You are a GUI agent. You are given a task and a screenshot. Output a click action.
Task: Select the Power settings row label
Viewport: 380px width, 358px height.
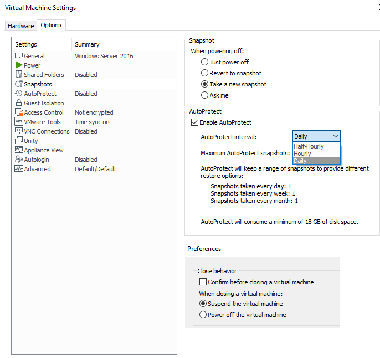pyautogui.click(x=32, y=65)
